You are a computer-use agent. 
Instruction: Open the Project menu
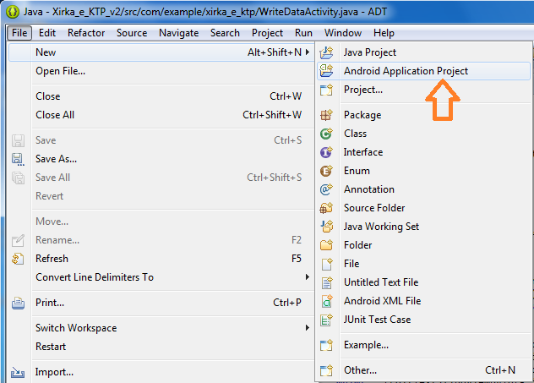click(267, 33)
